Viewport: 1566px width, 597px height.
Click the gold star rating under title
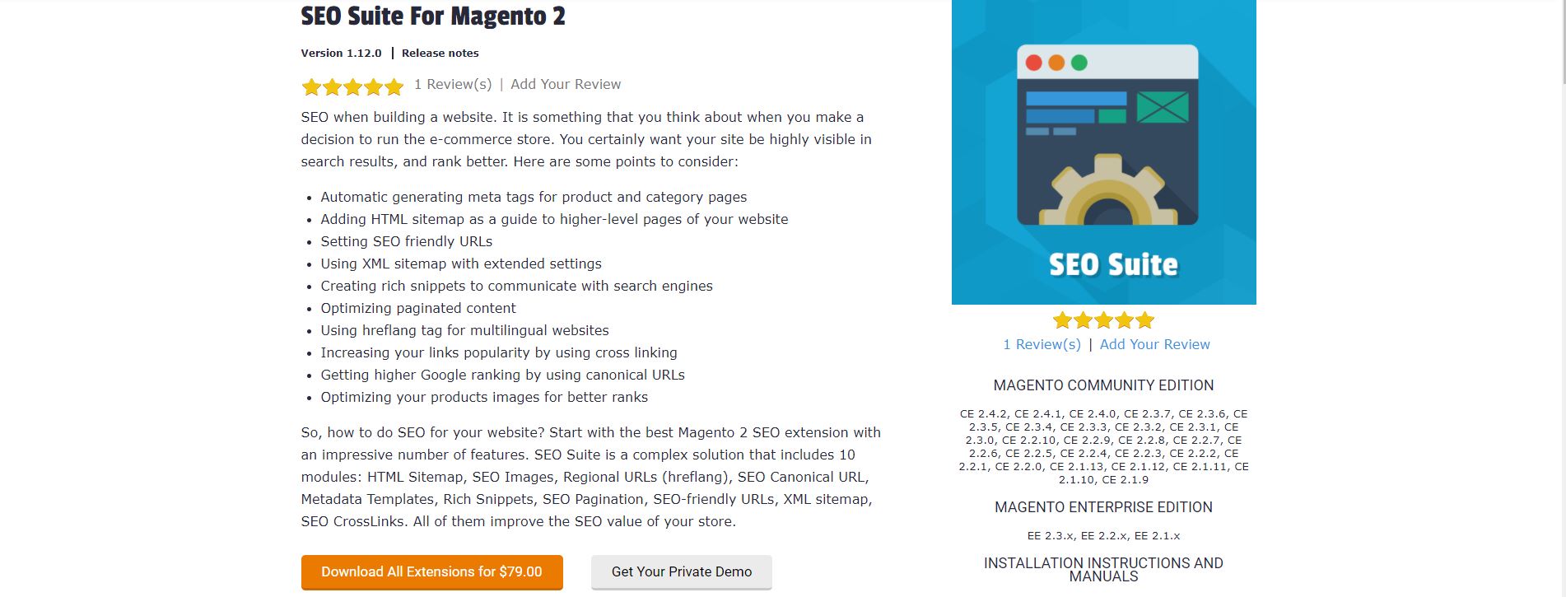352,86
